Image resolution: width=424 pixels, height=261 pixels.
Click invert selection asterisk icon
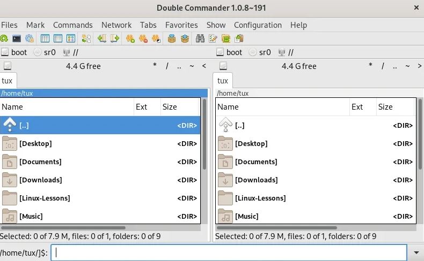pos(156,39)
